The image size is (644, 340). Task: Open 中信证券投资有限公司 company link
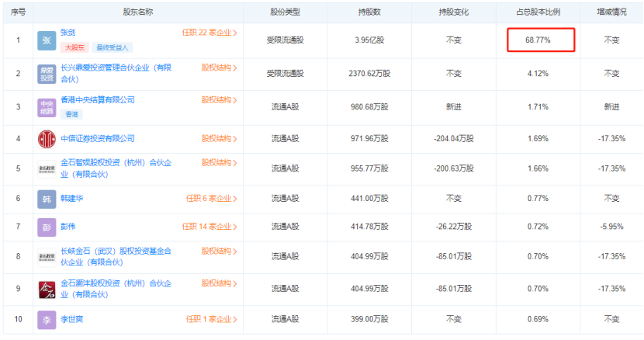[x=97, y=138]
